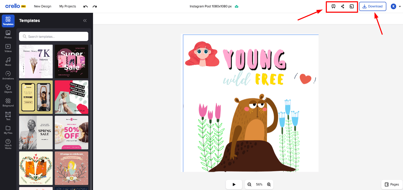Click the share icon in top bar
Viewport: 403px width, 190px height.
tap(342, 7)
